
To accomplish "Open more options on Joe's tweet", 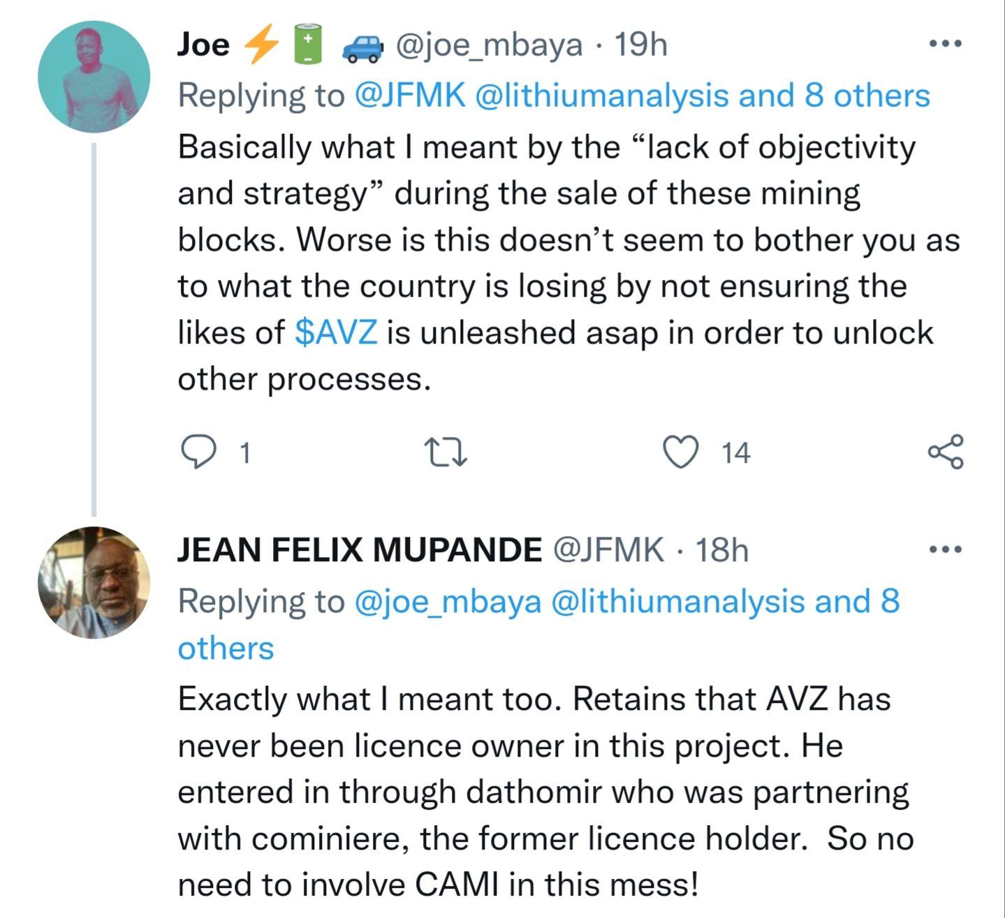I will click(x=946, y=44).
